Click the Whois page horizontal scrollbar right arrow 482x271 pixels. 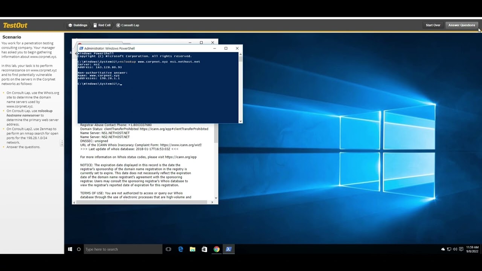212,202
